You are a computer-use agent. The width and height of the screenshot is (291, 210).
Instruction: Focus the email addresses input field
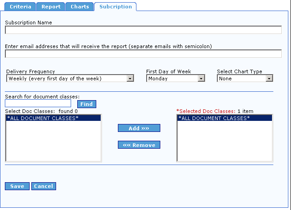tap(143, 54)
